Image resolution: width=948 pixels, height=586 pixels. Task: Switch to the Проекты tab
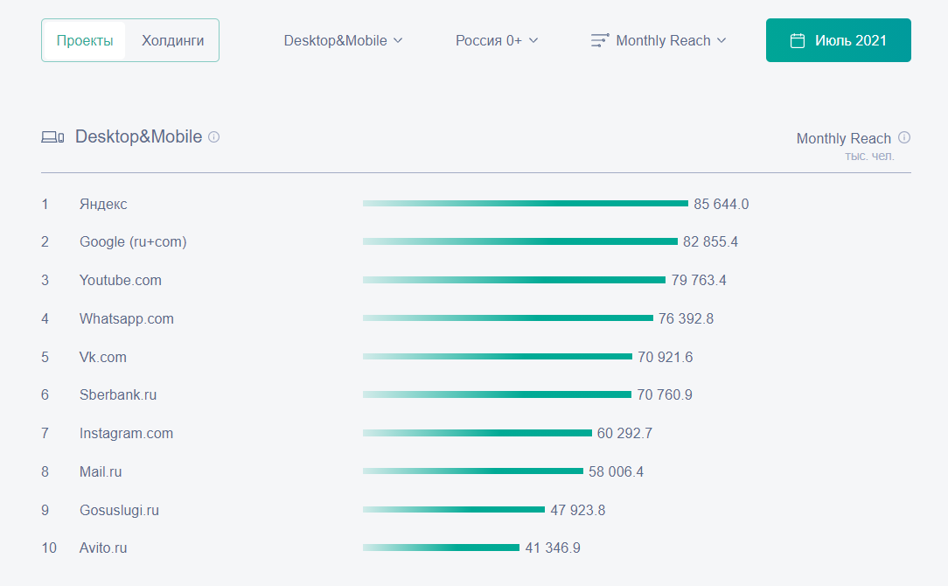coord(85,40)
